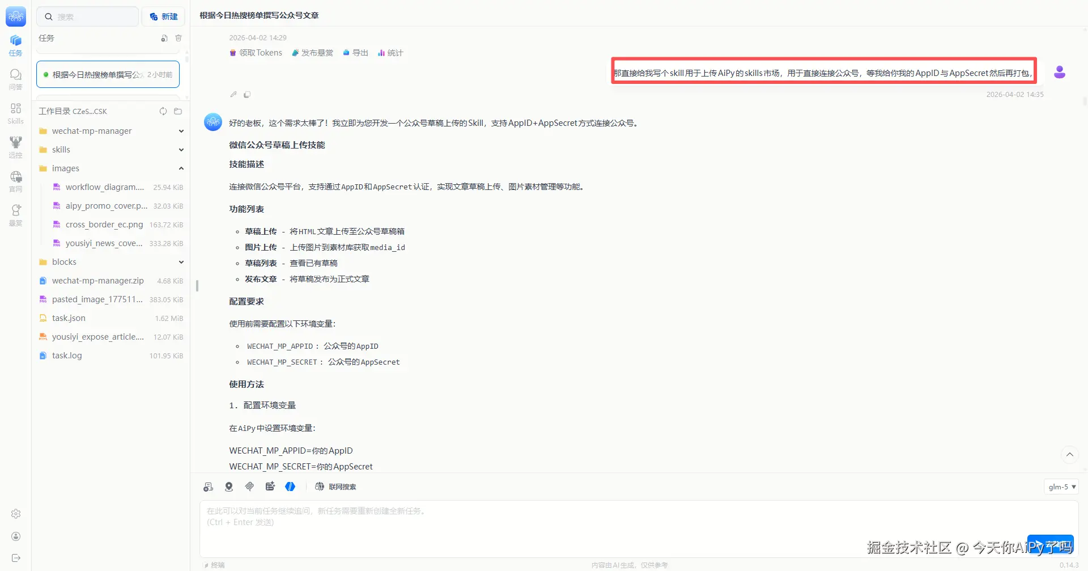Click 发布悬赏
The width and height of the screenshot is (1088, 571).
[312, 53]
